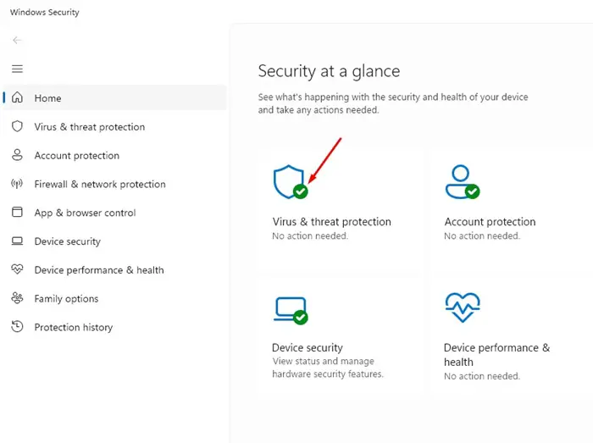
Task: Click the shield icon in sidebar
Action: coord(17,126)
